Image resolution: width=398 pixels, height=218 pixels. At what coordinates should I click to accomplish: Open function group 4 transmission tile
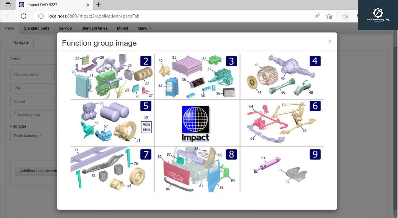282,77
